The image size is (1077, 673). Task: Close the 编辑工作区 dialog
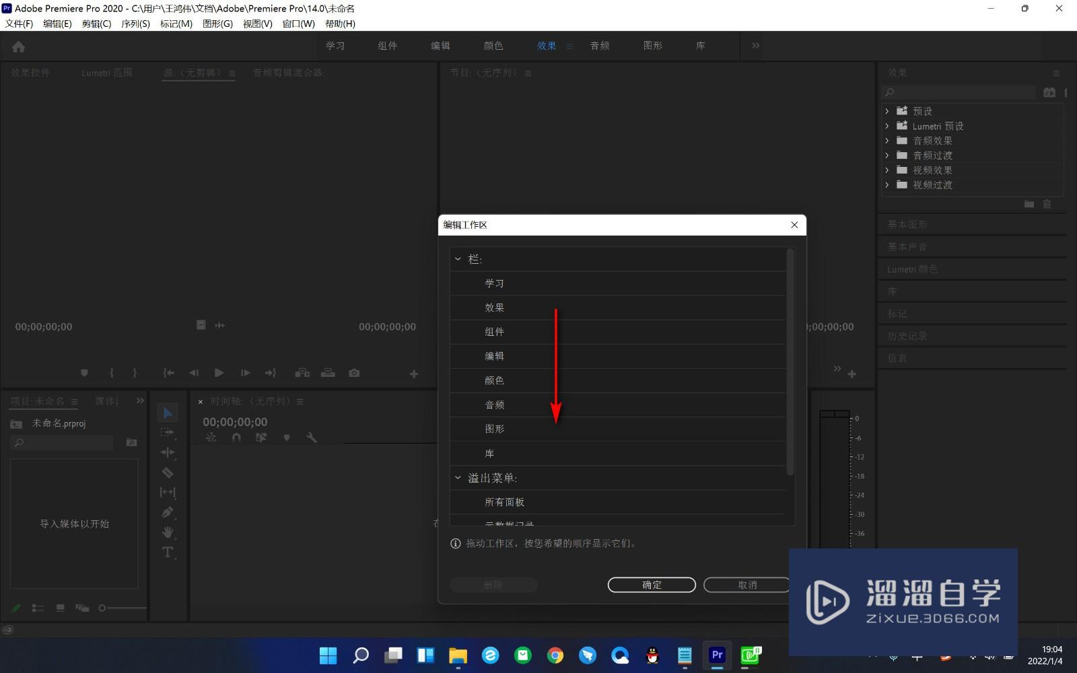click(794, 225)
